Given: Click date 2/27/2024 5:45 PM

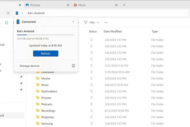Looking at the screenshot, I should pyautogui.click(x=116, y=66).
